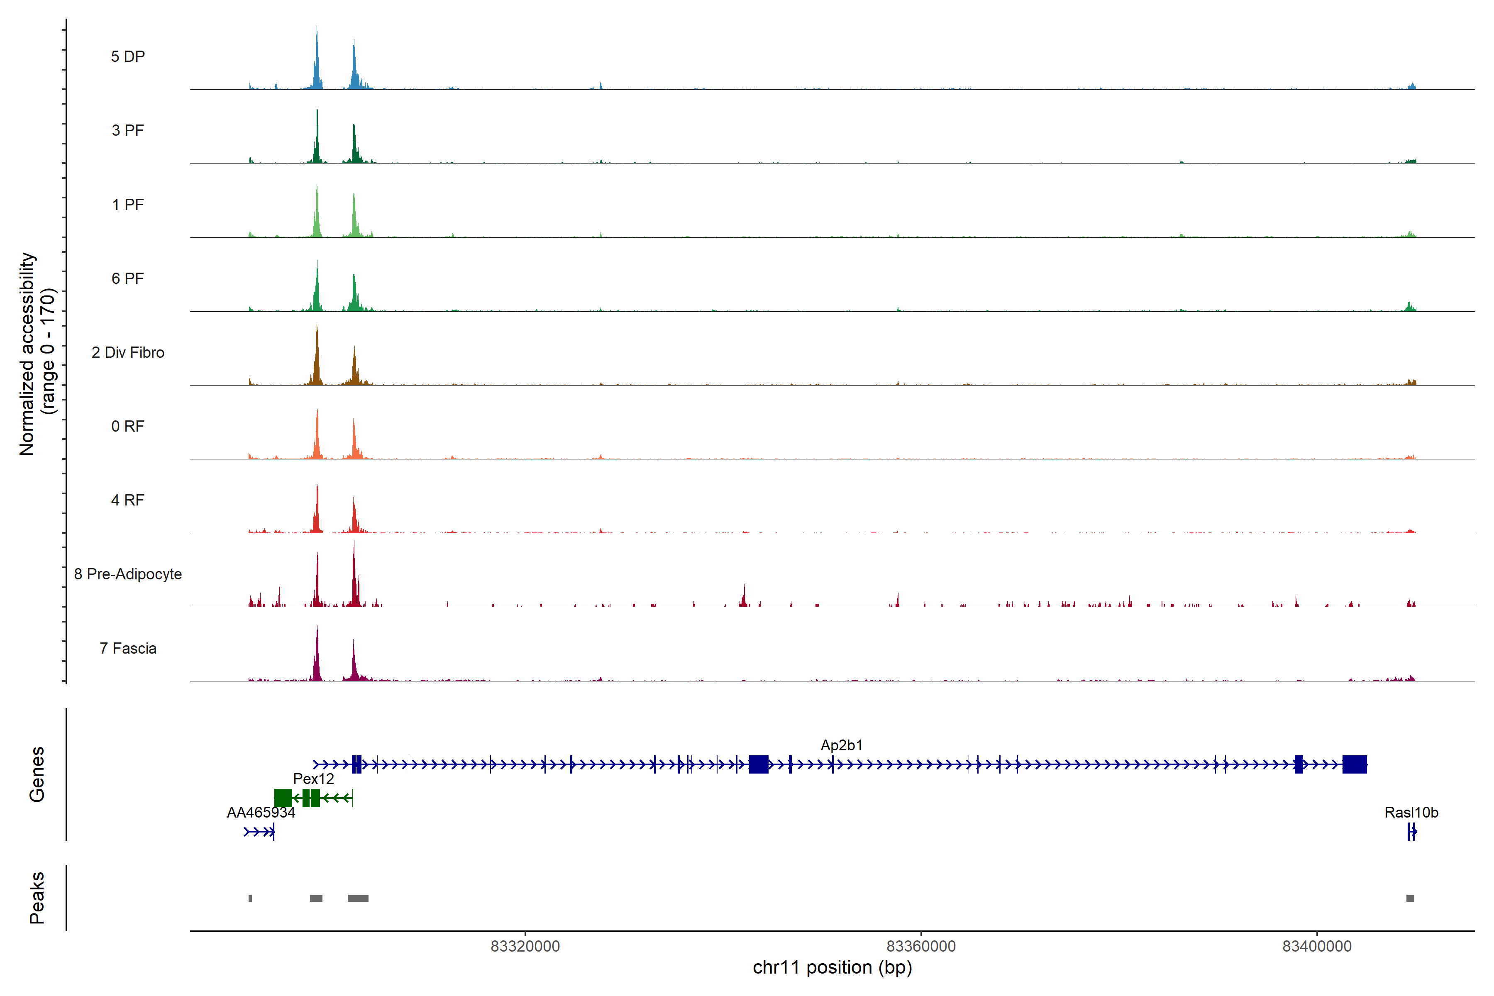Click the Ap2b1 gene name
1494x996 pixels.
pyautogui.click(x=842, y=745)
